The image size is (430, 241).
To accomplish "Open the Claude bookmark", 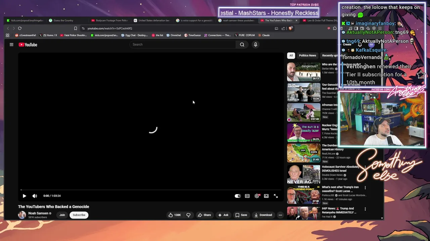I will tap(263, 35).
